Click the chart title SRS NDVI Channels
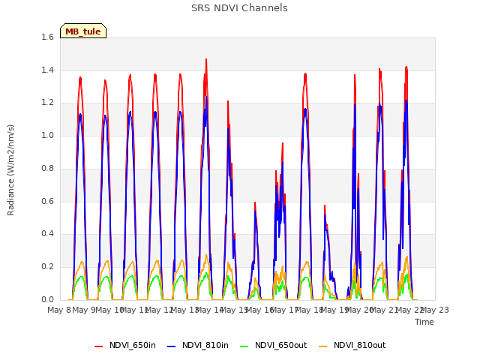The height and width of the screenshot is (360, 480). tap(239, 8)
